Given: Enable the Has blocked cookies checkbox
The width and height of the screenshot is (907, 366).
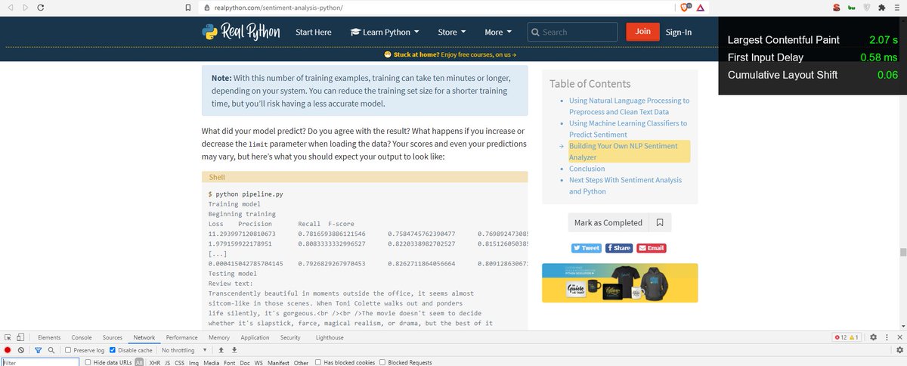Looking at the screenshot, I should pos(318,362).
